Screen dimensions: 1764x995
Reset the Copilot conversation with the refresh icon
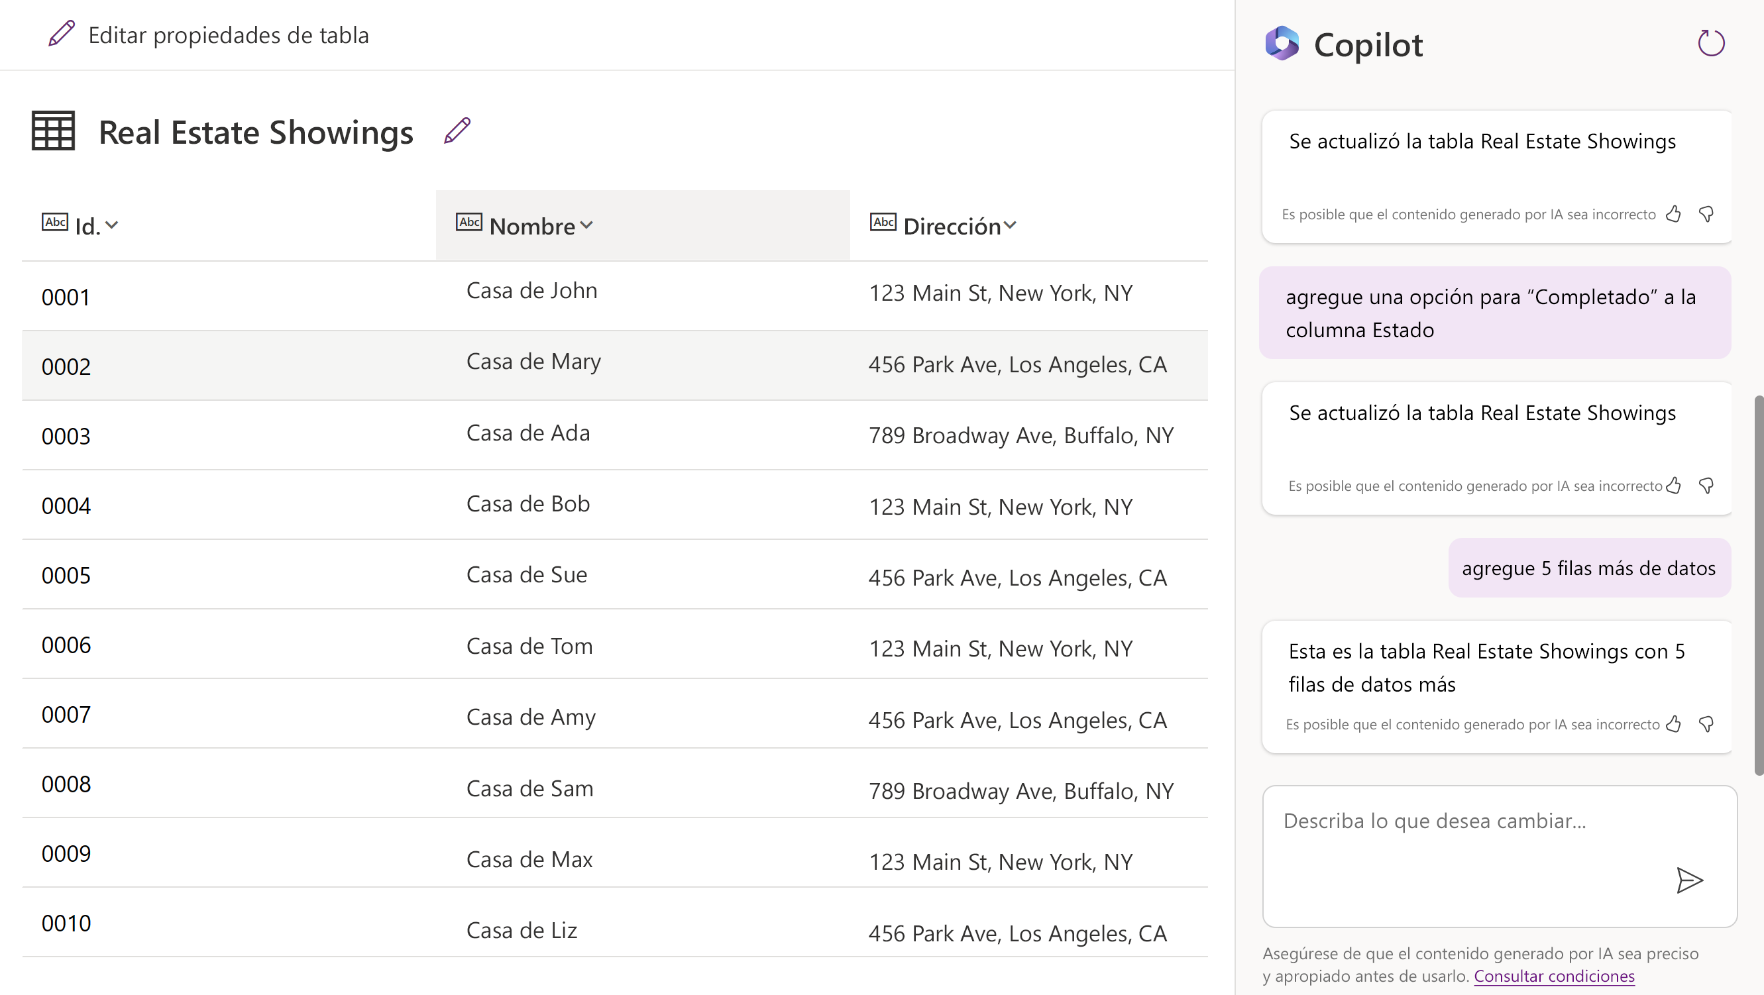(1710, 43)
